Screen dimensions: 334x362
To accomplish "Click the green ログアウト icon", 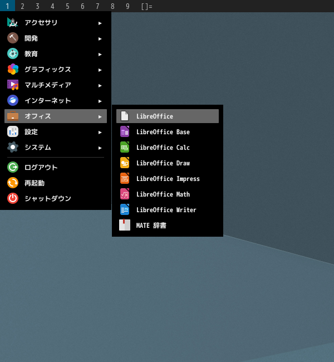I will point(13,167).
